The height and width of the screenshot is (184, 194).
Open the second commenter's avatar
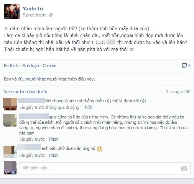click(x=10, y=120)
